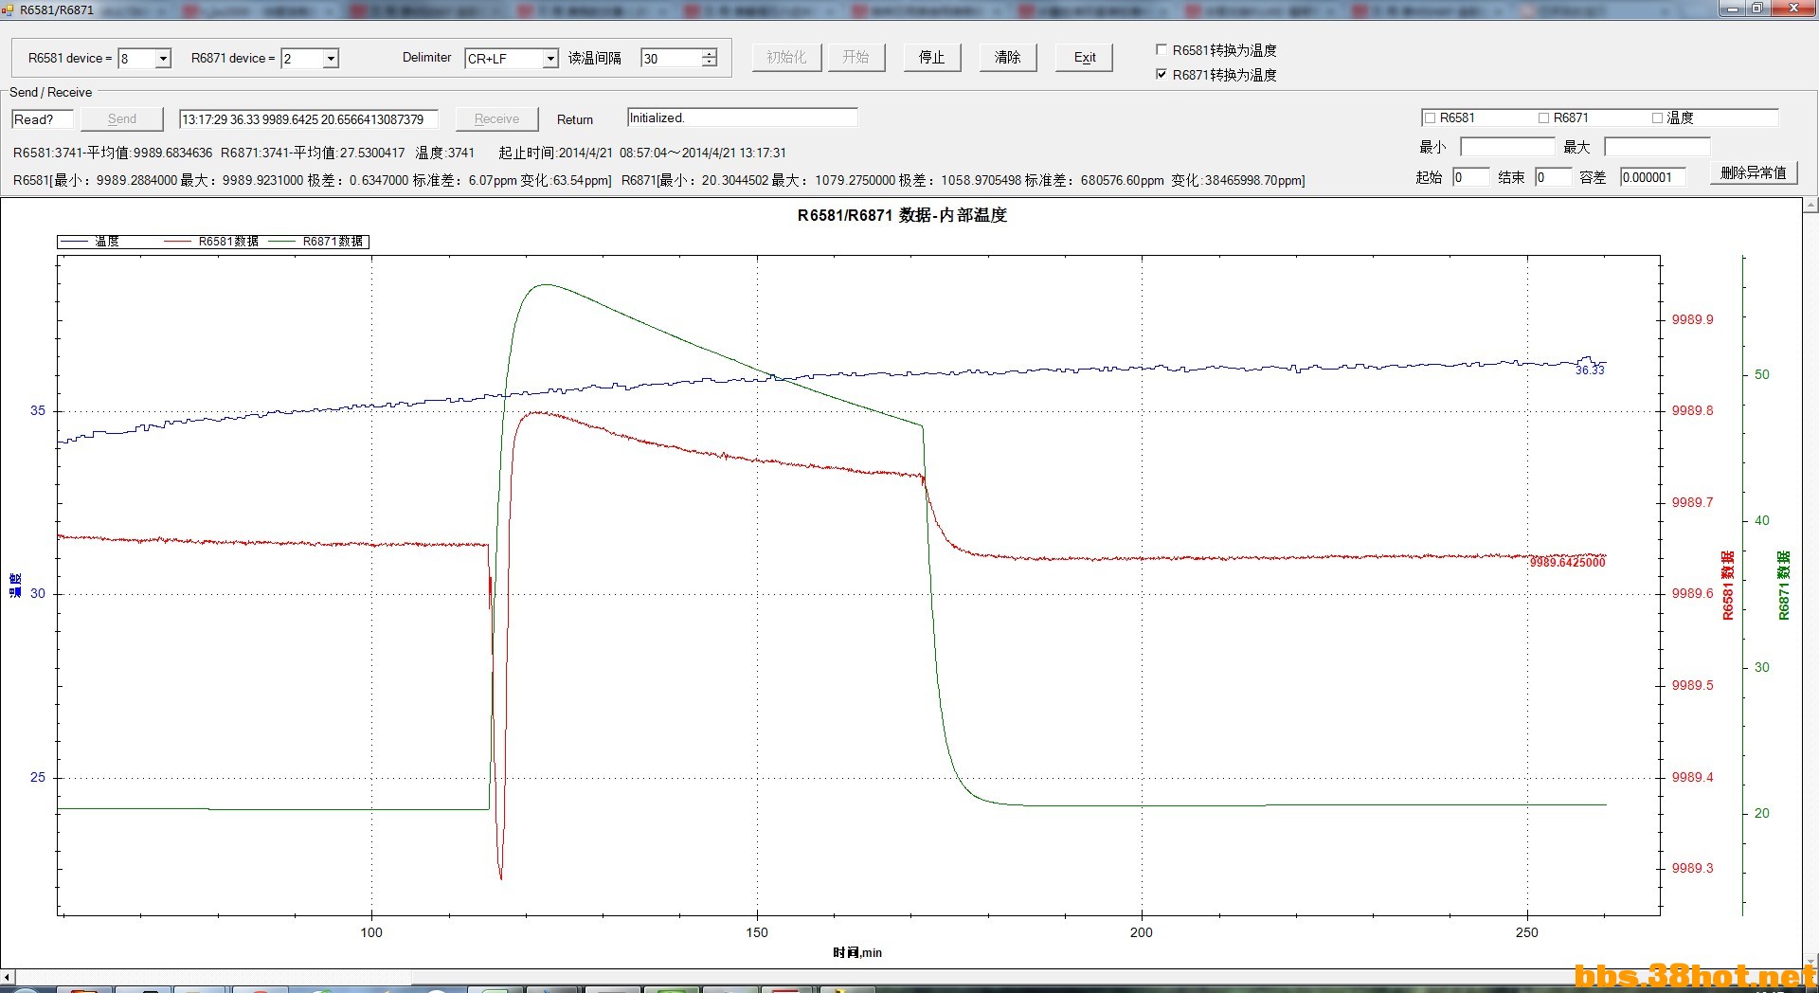Click the 开始 start button
1819x993 pixels.
855,58
